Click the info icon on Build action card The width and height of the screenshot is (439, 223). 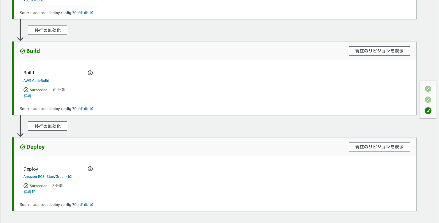(x=90, y=73)
